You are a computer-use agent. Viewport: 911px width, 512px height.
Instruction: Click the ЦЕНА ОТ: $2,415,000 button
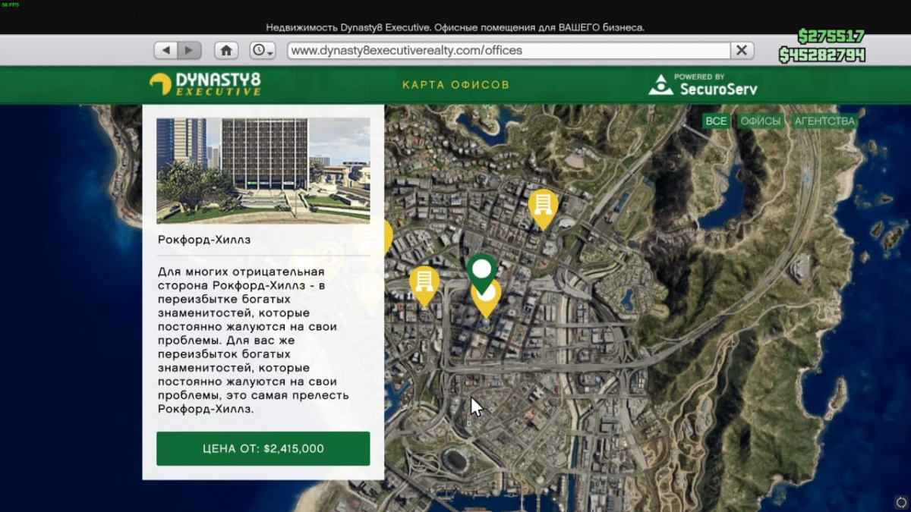point(263,448)
